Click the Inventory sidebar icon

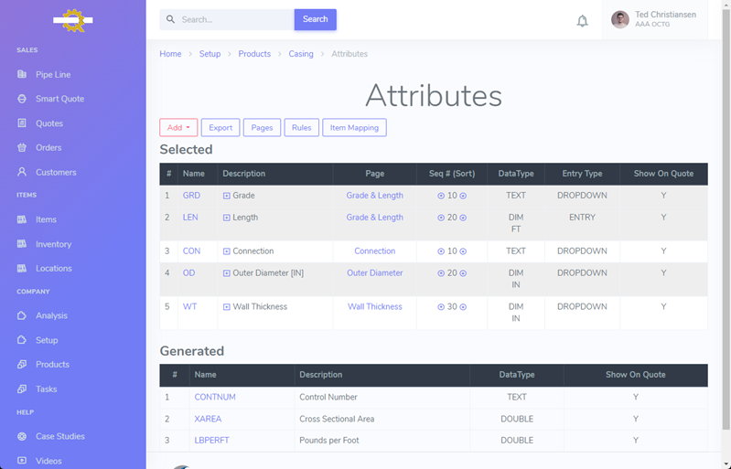click(x=22, y=244)
